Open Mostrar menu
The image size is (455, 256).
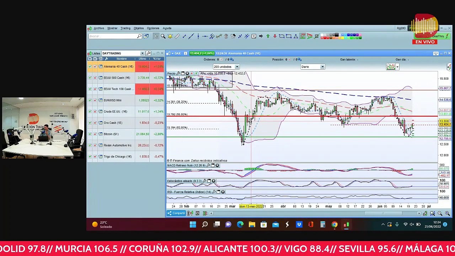click(x=112, y=28)
